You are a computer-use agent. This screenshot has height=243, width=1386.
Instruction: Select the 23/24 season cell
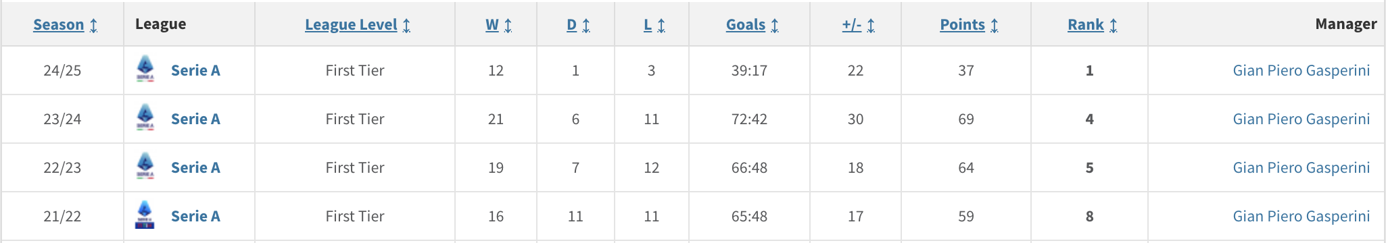[62, 119]
